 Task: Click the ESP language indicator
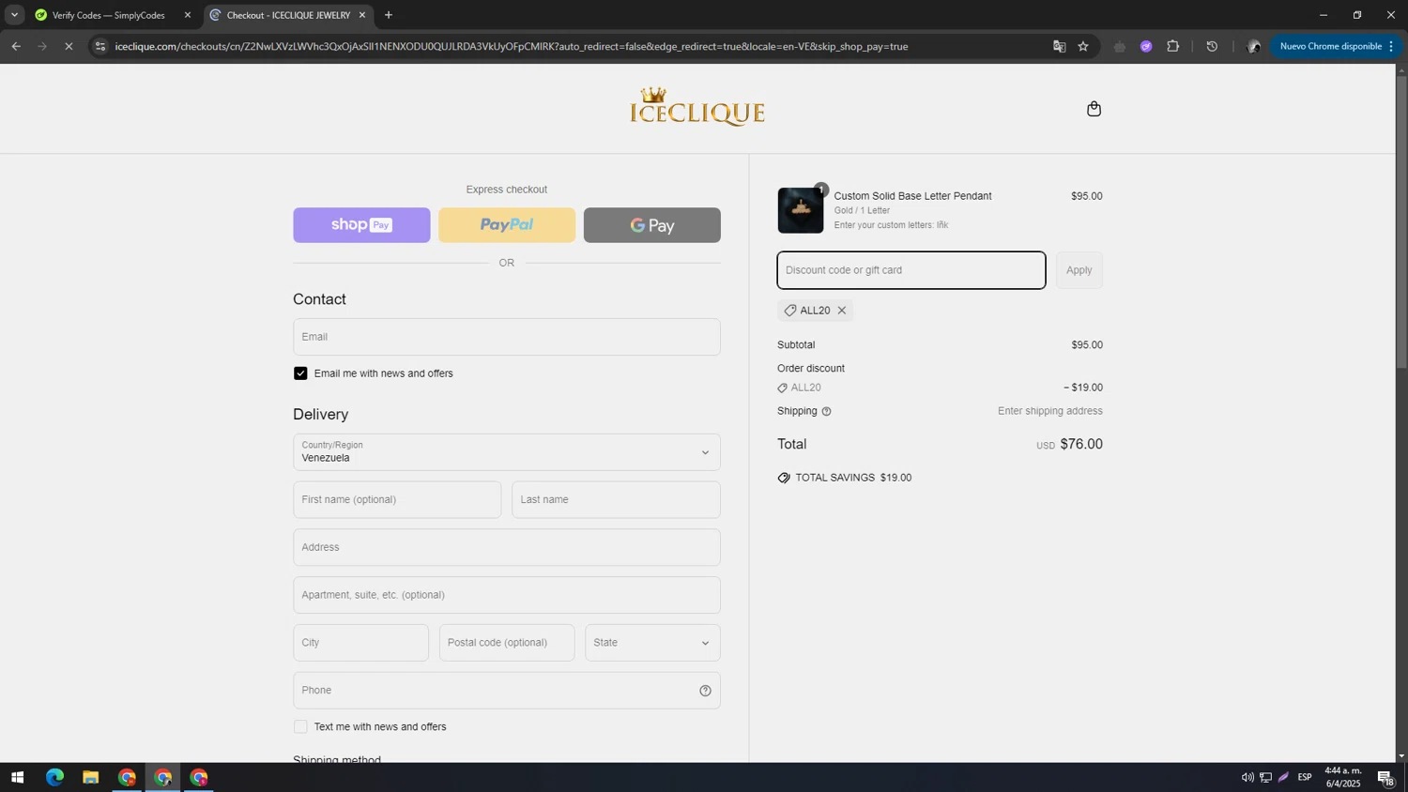coord(1305,778)
